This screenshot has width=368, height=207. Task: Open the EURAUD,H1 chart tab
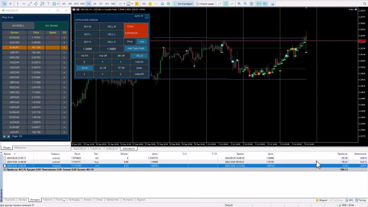point(112,149)
